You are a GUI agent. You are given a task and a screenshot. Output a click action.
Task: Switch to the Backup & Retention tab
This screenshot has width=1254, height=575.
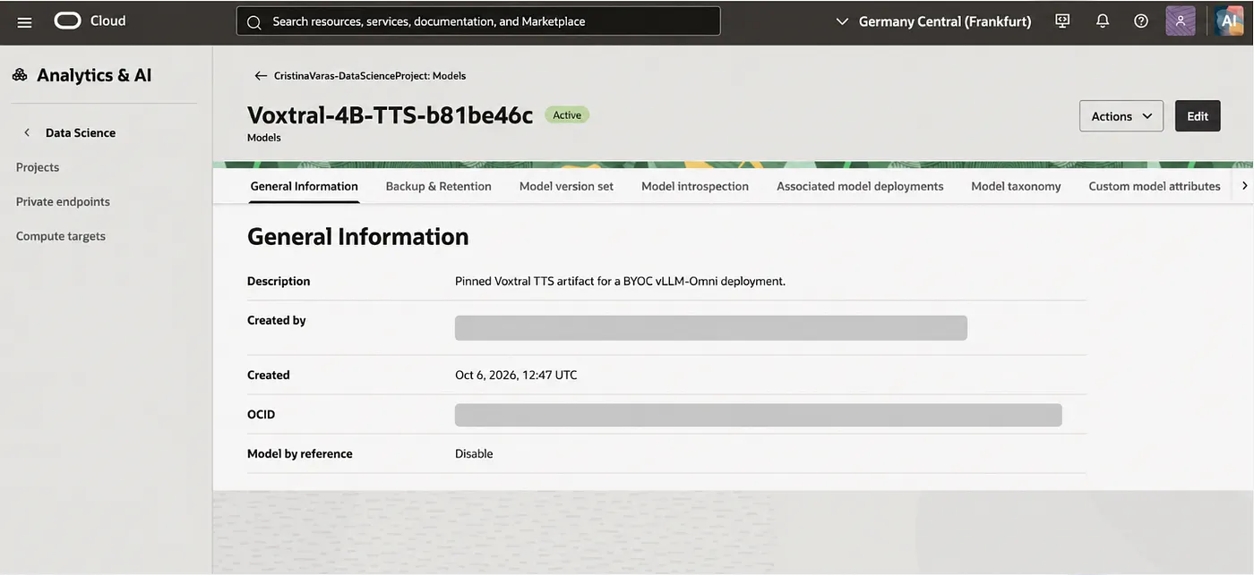439,186
